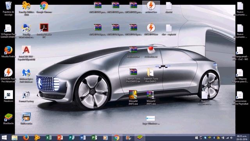Open the mTemp.email shortcut on desktop
Viewport: 250px width, 141px height.
[240, 53]
